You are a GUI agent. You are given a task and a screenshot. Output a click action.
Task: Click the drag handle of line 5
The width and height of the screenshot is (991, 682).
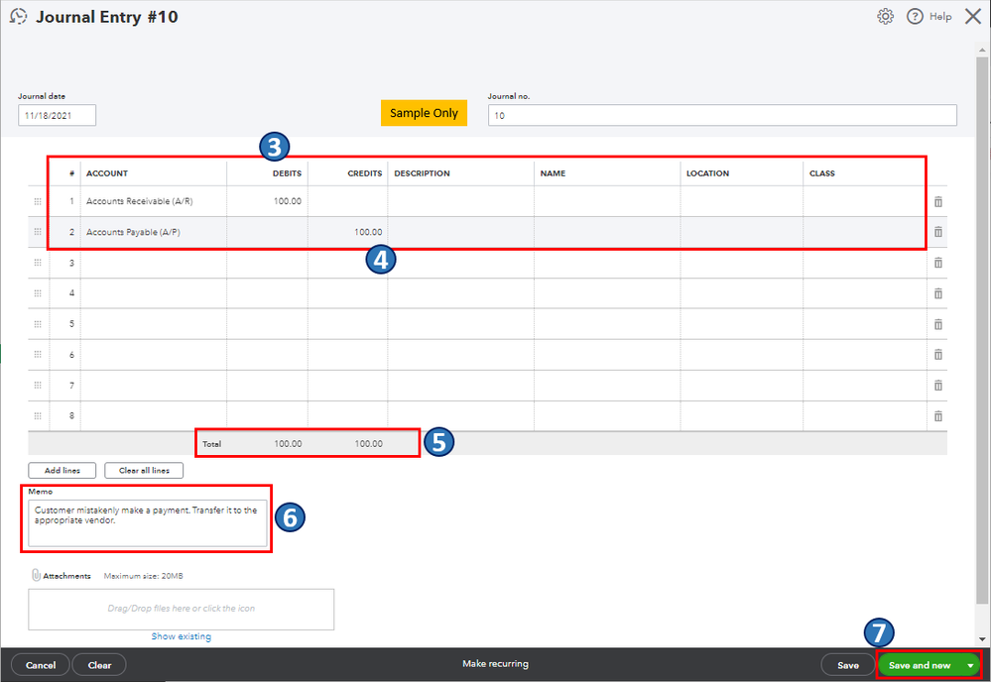[x=38, y=324]
